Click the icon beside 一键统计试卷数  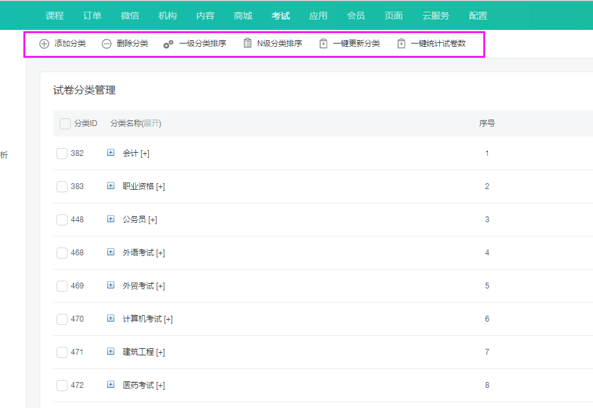[x=401, y=44]
